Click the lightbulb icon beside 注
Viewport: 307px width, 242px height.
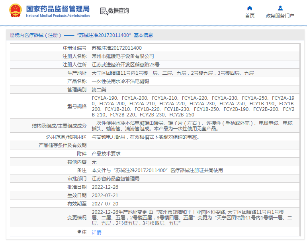79,232
